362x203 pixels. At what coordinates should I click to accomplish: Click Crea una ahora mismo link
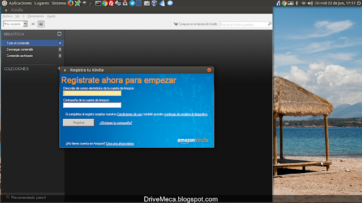[120, 144]
